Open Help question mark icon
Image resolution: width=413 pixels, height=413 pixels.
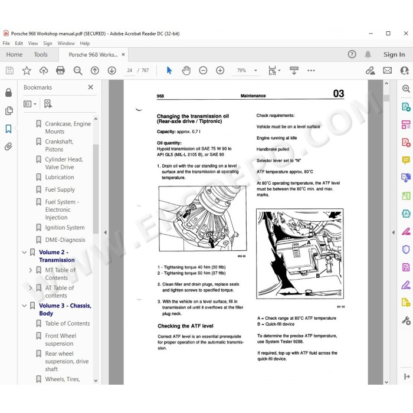(x=352, y=54)
